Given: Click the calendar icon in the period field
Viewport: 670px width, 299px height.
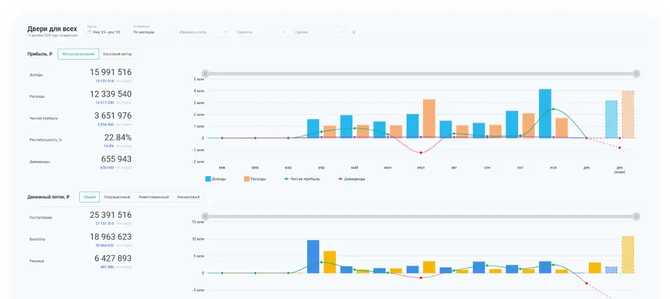Looking at the screenshot, I should 89,32.
